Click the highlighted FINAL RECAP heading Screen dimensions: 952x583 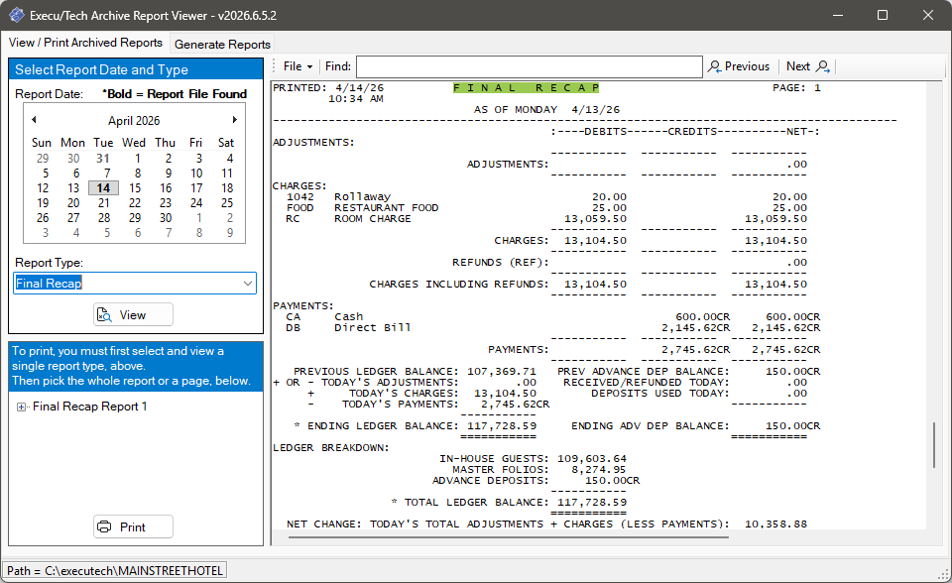[526, 88]
